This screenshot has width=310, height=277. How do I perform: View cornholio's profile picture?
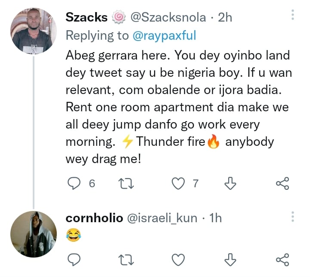pyautogui.click(x=34, y=235)
